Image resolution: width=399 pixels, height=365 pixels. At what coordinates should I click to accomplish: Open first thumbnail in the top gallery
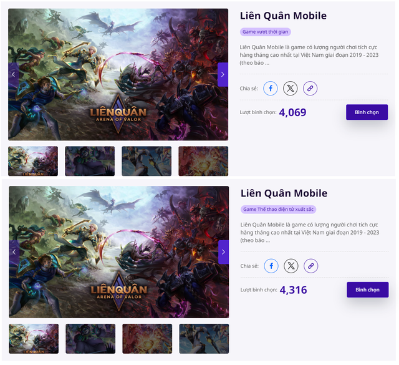coord(33,161)
